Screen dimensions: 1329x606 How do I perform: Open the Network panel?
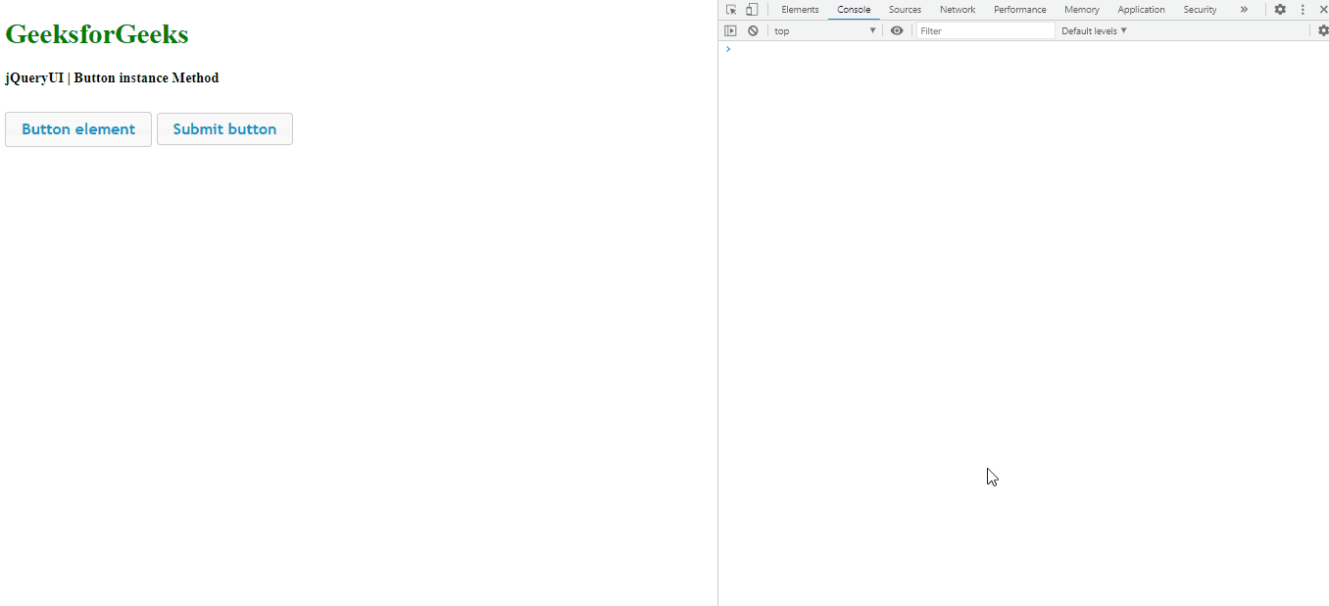(x=958, y=9)
